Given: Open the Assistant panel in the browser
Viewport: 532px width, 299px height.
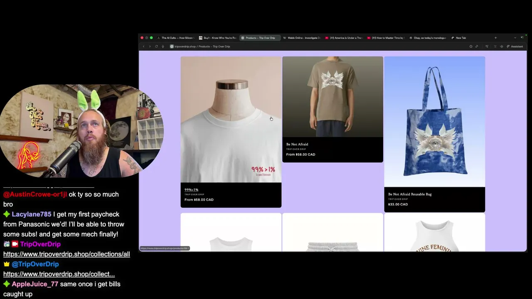Looking at the screenshot, I should coord(515,47).
